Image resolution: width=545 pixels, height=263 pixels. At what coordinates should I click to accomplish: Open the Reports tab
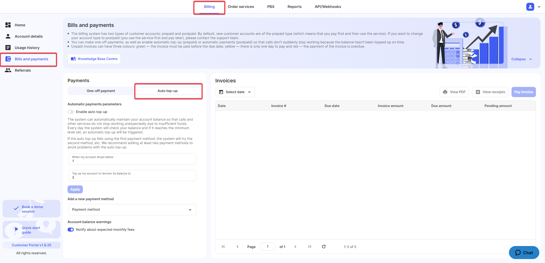(x=294, y=7)
